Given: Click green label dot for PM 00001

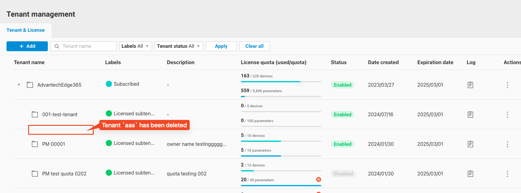Looking at the screenshot, I should [109, 143].
